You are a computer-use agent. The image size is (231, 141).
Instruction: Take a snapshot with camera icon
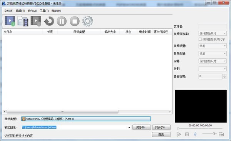221,134
